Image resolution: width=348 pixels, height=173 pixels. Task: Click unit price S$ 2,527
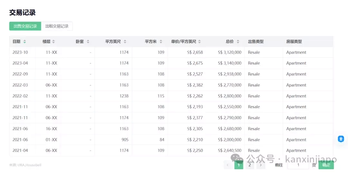point(195,74)
